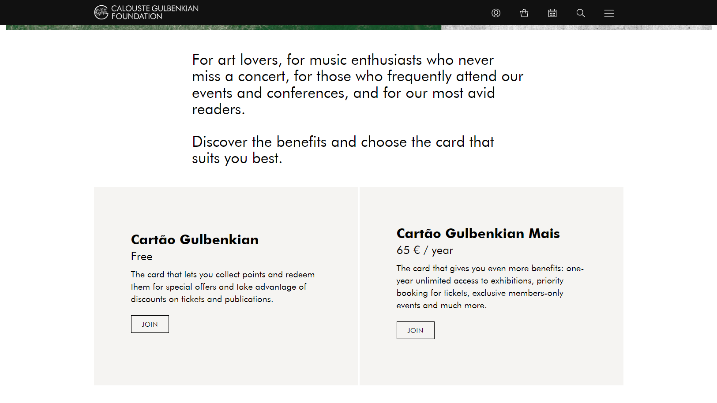Click the 'Discover the benefits' paragraph
Viewport: 717px width, 403px height.
[343, 150]
